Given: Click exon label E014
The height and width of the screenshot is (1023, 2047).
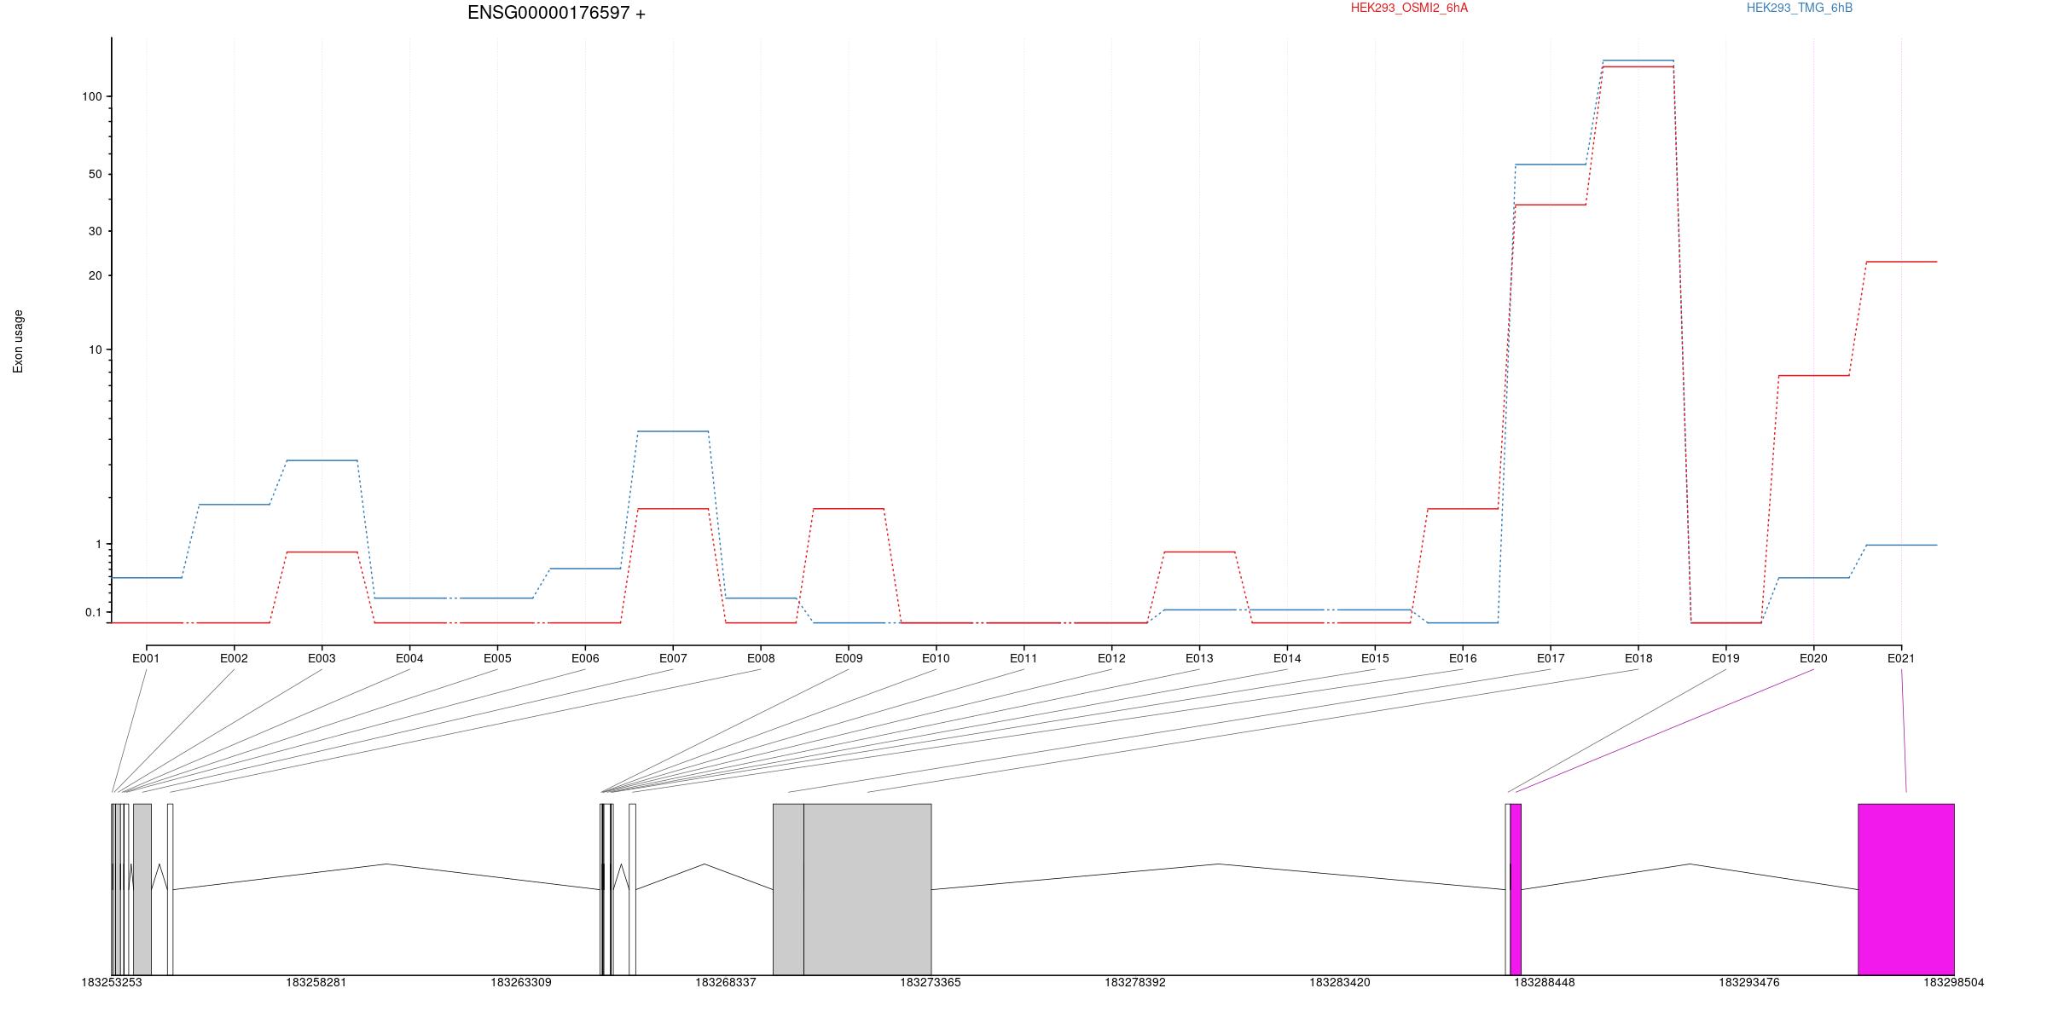Looking at the screenshot, I should (1287, 658).
